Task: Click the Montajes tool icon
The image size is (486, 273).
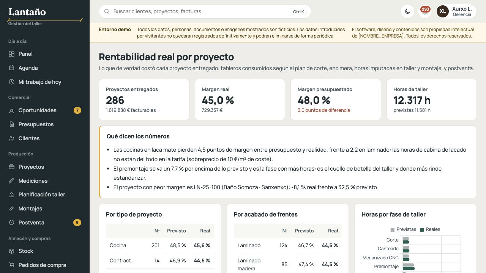Action: (11, 209)
